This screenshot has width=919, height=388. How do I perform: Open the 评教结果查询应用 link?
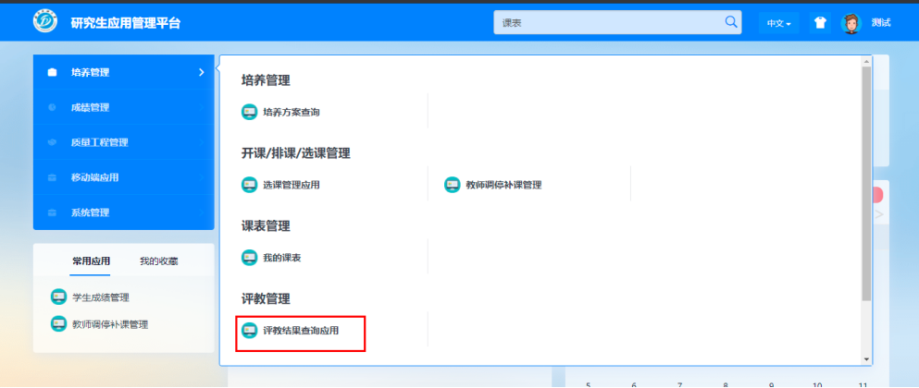[x=300, y=330]
